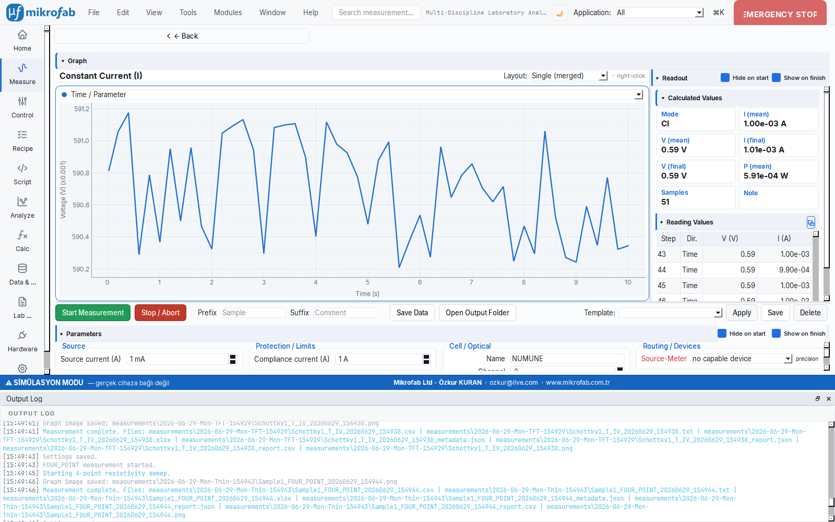This screenshot has height=522, width=835.
Task: Close the Output Log panel
Action: (828, 399)
